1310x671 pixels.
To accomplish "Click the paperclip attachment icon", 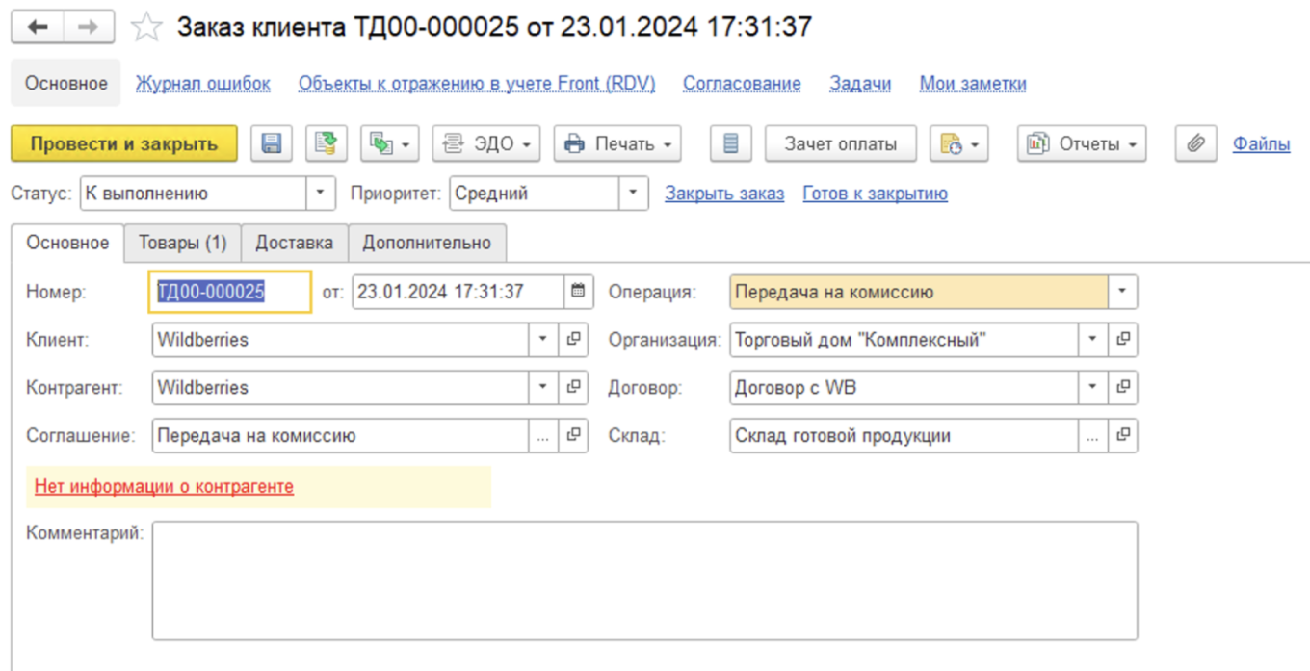I will click(1195, 144).
